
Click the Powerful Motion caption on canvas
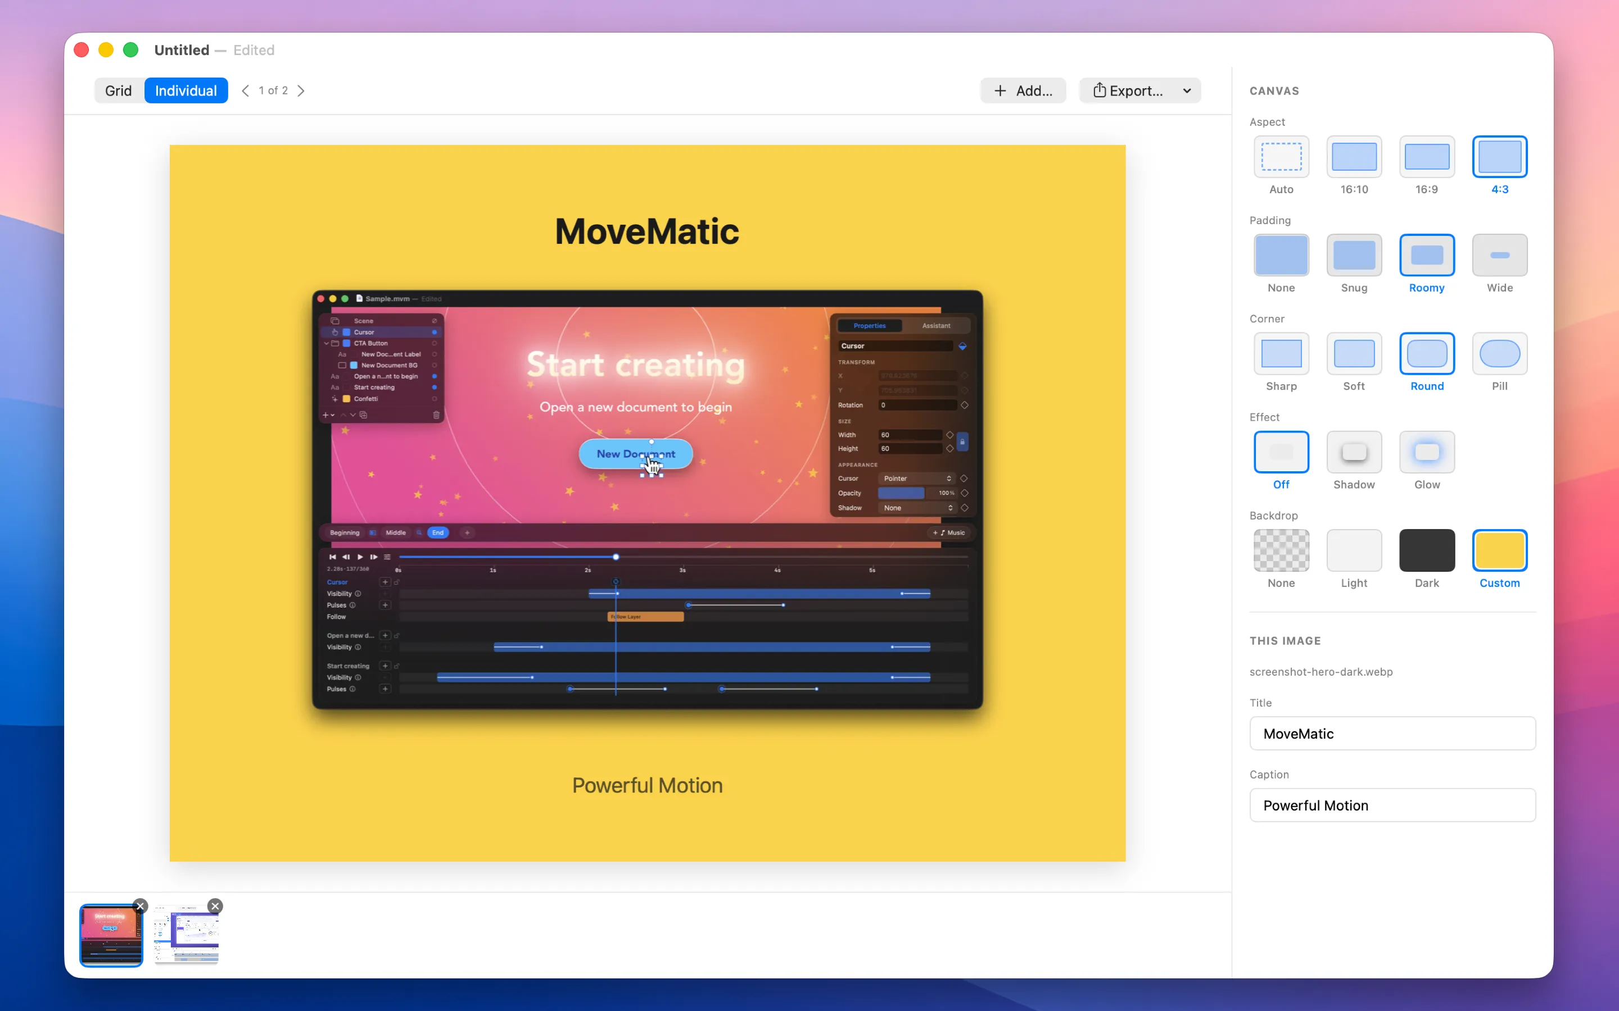click(647, 785)
